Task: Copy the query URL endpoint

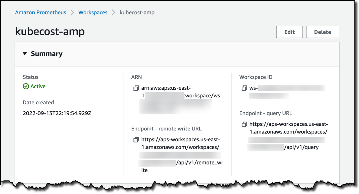Action: click(244, 124)
